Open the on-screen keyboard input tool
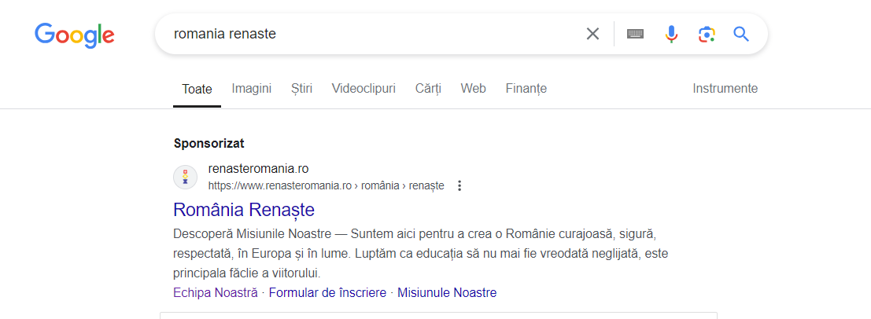Screen dimensions: 871x319 coord(636,34)
